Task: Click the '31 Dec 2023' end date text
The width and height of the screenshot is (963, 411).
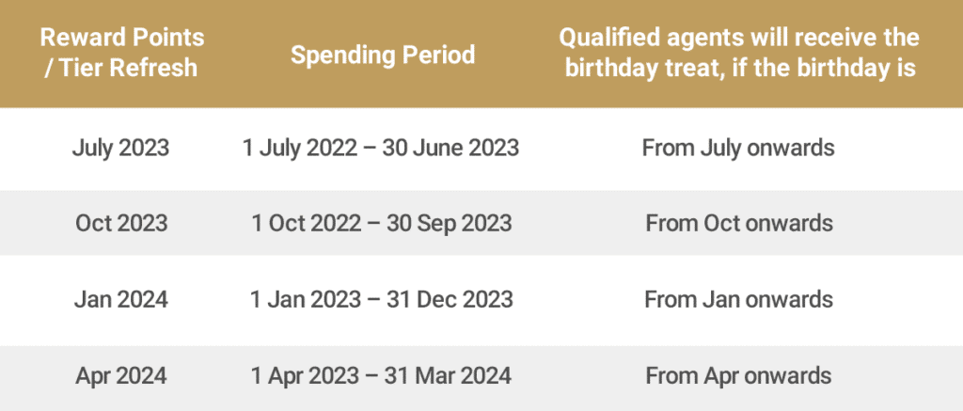Action: coord(450,299)
